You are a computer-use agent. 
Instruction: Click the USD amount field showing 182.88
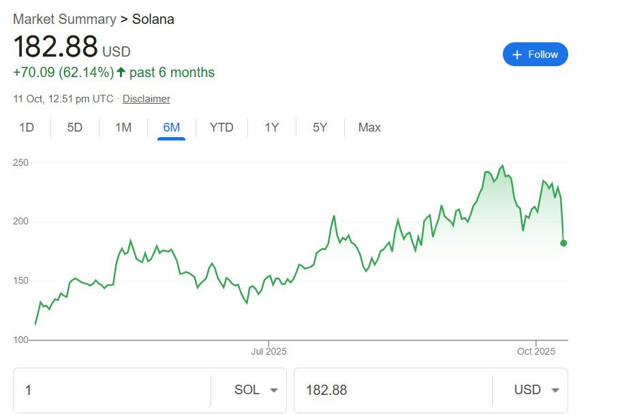[x=392, y=390]
